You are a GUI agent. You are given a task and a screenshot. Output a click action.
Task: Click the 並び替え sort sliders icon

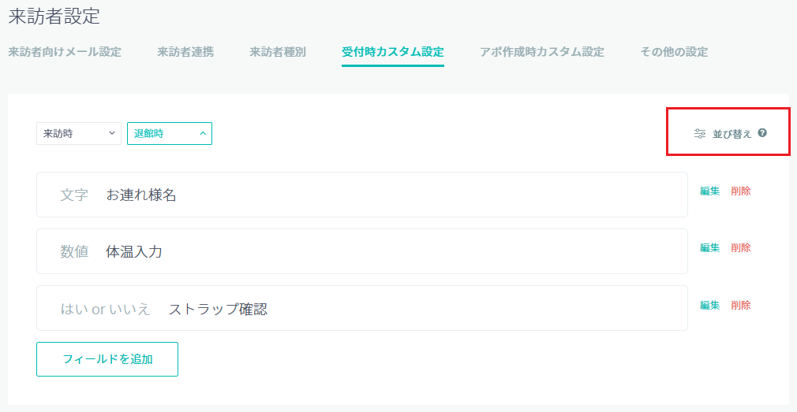[699, 134]
